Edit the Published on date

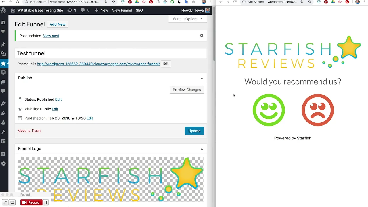click(90, 118)
